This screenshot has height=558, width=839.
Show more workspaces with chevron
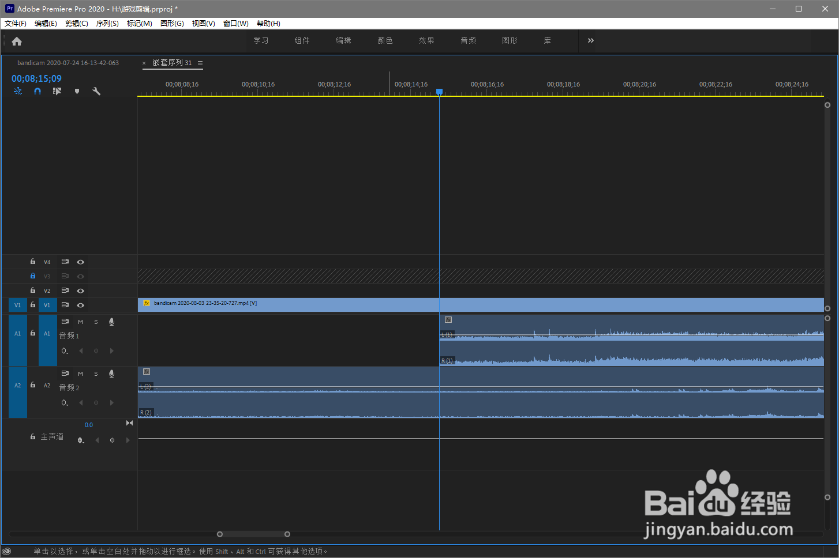tap(590, 40)
